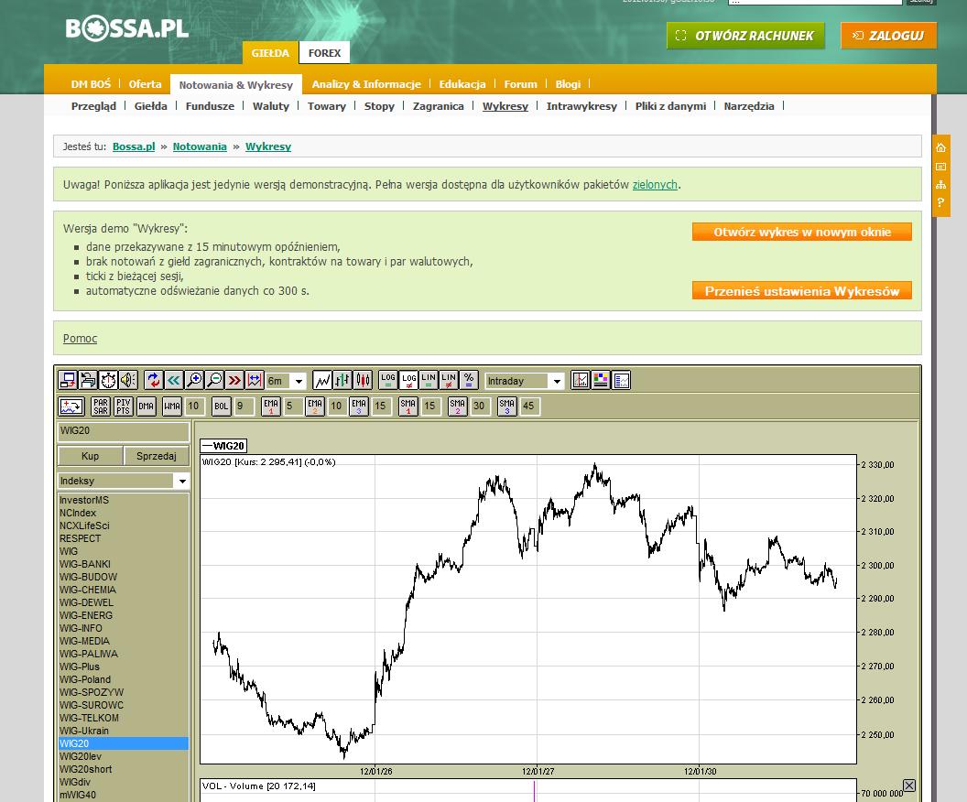Click the WMA period field showing 10
Image resolution: width=967 pixels, height=802 pixels.
click(195, 406)
